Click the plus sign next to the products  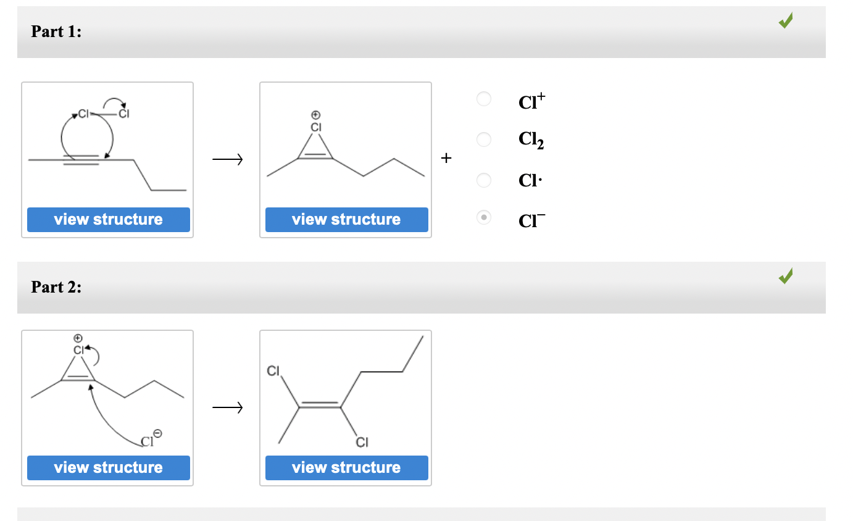click(x=446, y=158)
